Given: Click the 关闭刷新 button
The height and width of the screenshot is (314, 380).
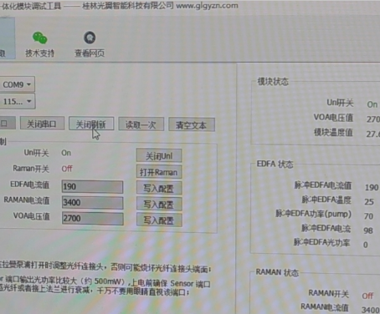Looking at the screenshot, I should tap(91, 124).
